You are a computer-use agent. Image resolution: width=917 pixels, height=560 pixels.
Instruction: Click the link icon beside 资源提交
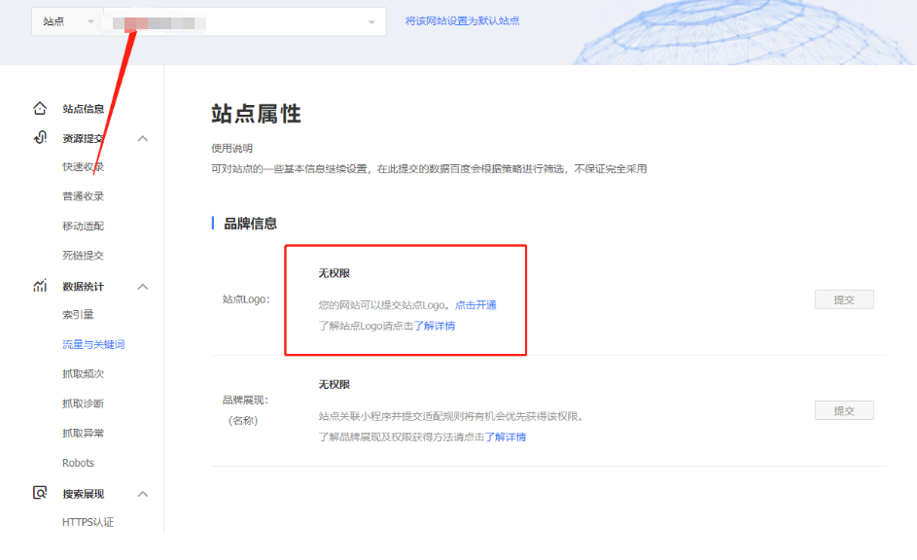40,138
